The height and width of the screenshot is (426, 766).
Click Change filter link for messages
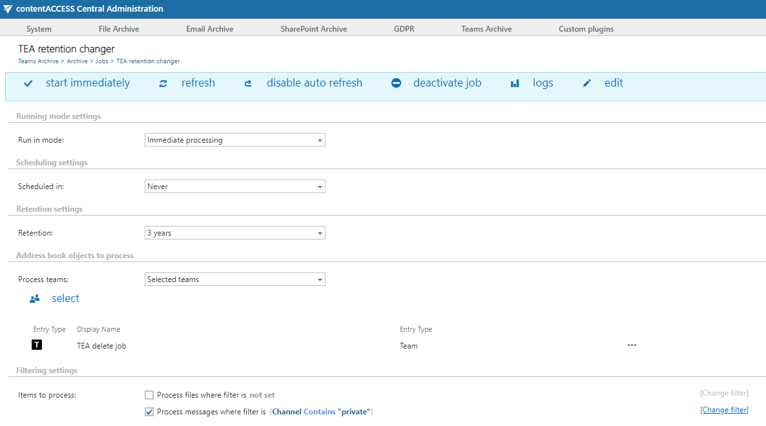pyautogui.click(x=724, y=410)
